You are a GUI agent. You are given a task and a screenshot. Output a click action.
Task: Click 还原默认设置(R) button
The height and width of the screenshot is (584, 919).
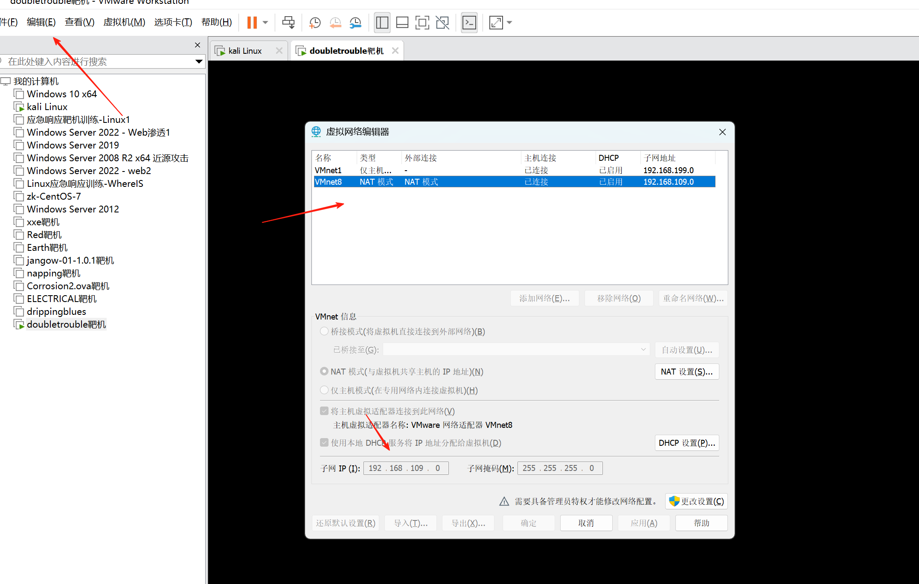(346, 523)
